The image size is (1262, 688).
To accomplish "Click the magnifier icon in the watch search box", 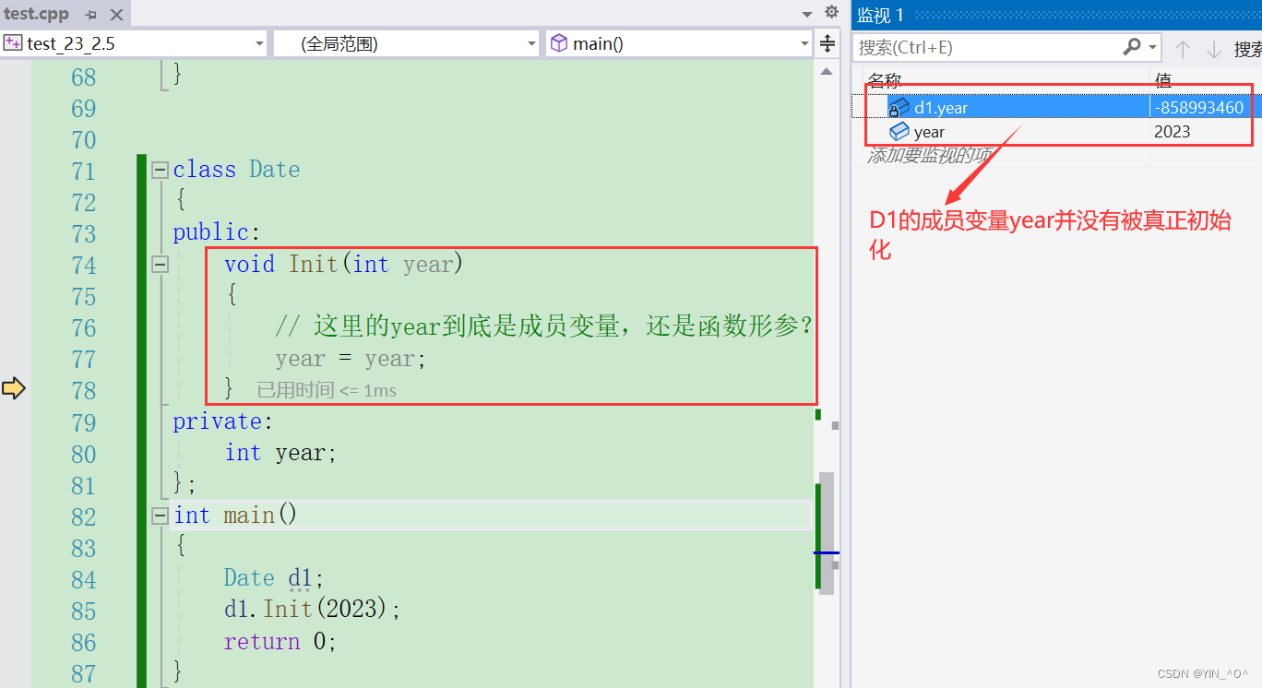I will [1132, 47].
